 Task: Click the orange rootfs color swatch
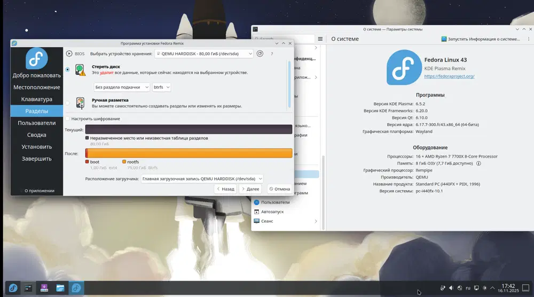[124, 162]
